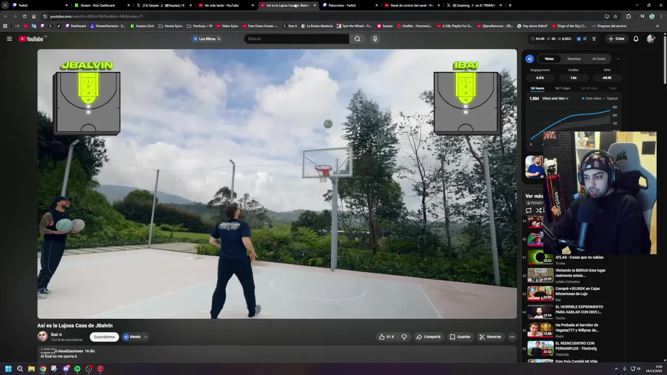This screenshot has width=667, height=375.
Task: Start voice search with microphone icon
Action: [375, 39]
